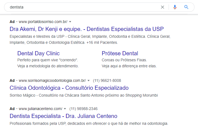The image size is (198, 133).
Task: Click the Ad label of the Sorriso Mágico result
Action: pyautogui.click(x=12, y=80)
